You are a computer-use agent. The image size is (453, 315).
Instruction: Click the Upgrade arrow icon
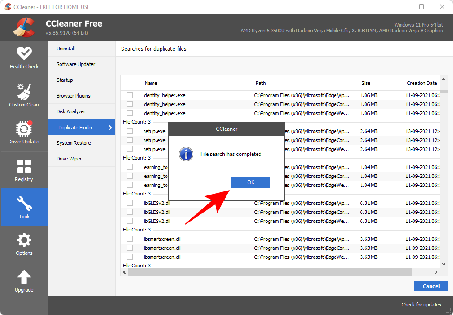click(24, 277)
